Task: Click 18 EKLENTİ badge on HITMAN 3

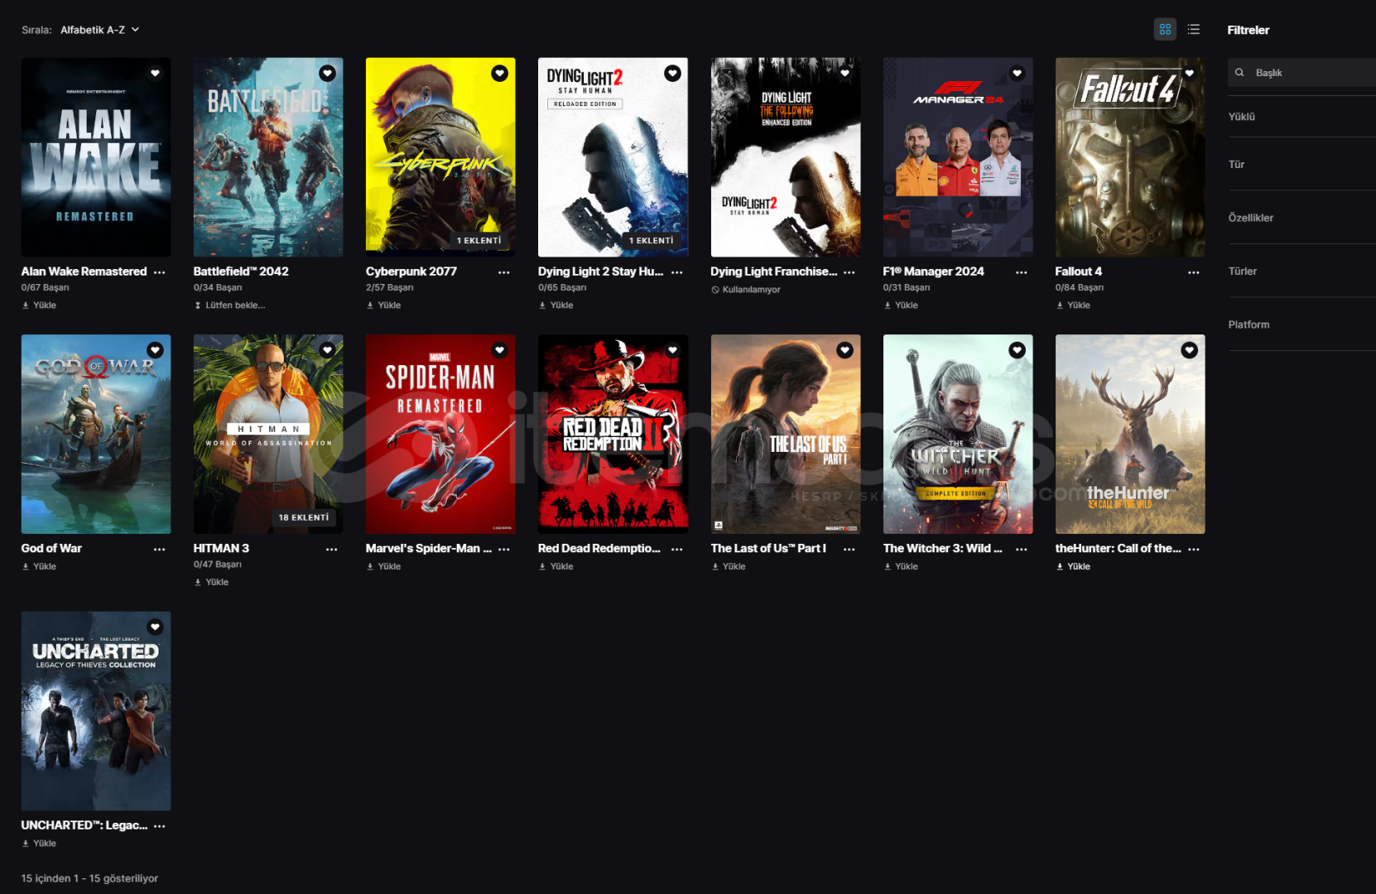Action: [x=304, y=518]
